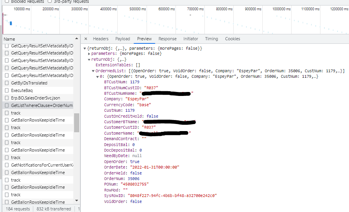Viewport: 349px width, 212px height.
Task: Click the Name column sort arrow
Action: (x=76, y=39)
